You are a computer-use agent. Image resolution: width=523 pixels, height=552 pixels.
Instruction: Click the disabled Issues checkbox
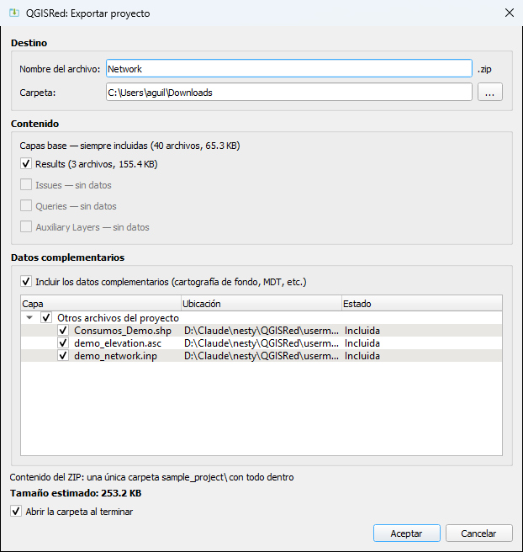coord(26,185)
